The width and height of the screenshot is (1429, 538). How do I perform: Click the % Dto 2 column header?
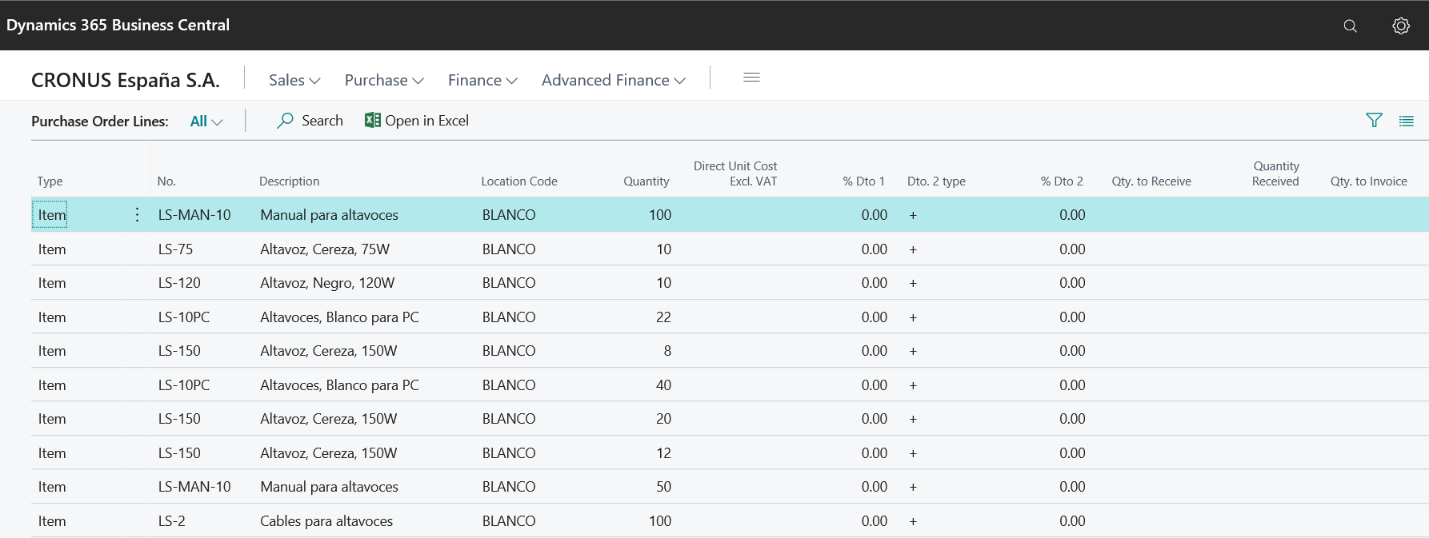click(x=1062, y=181)
